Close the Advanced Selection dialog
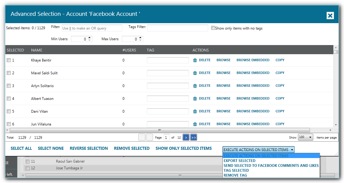Viewport: 344px width, 183px height. 330,16
